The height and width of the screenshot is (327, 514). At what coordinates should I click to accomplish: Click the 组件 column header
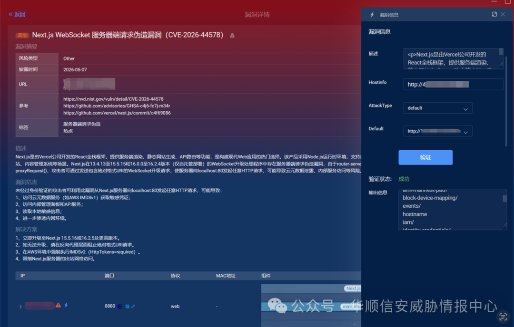266,276
